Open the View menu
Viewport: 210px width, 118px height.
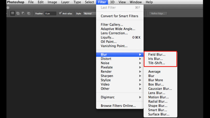coord(122,2)
